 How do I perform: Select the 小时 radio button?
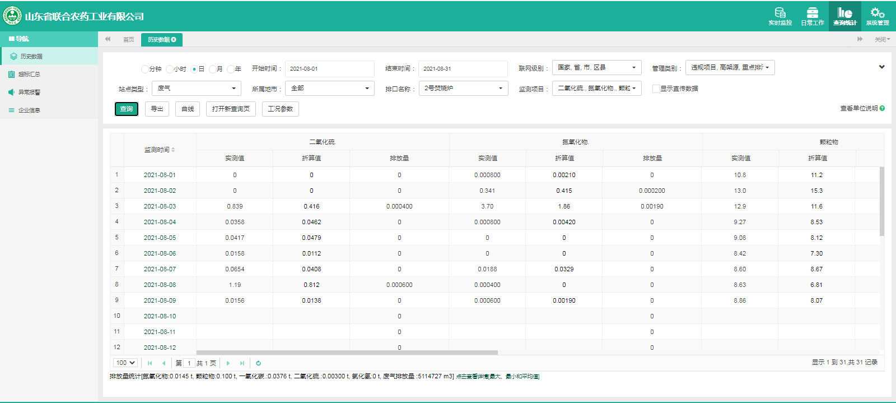tap(170, 69)
